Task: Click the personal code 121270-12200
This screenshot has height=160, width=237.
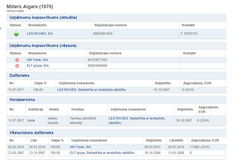Action: (15, 11)
